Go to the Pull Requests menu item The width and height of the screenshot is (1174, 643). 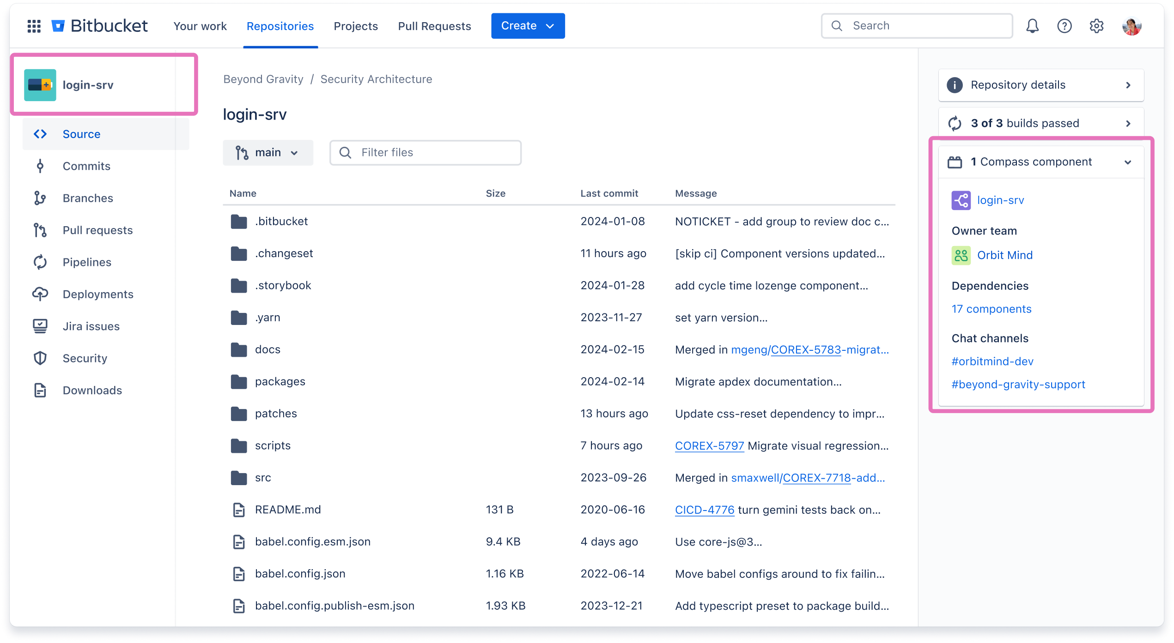pyautogui.click(x=434, y=26)
